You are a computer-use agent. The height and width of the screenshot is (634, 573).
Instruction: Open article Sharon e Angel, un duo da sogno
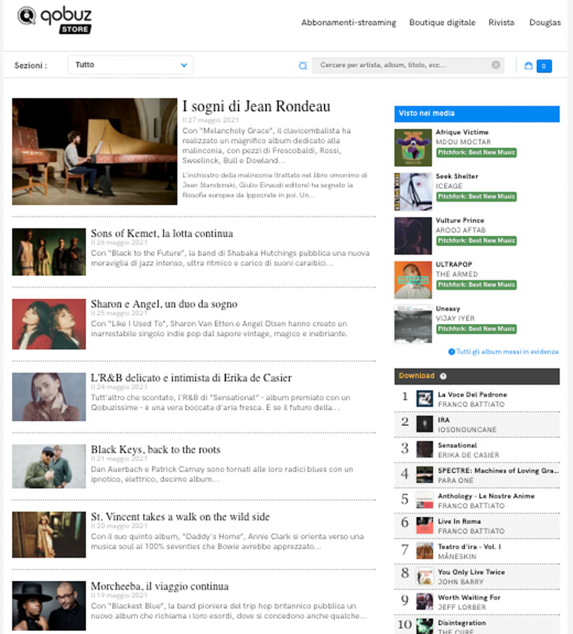tap(164, 304)
